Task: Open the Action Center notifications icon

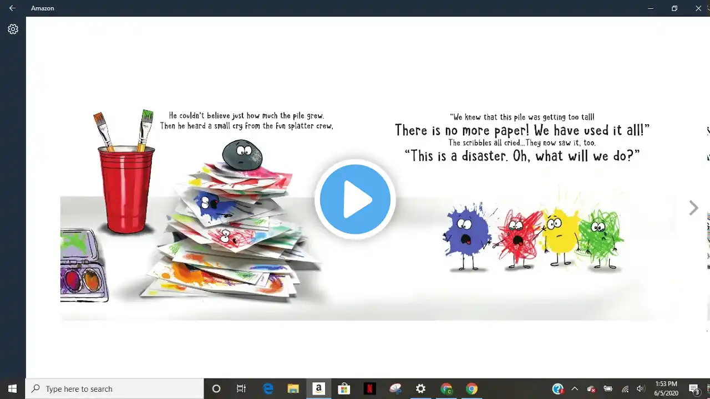Action: tap(694, 389)
